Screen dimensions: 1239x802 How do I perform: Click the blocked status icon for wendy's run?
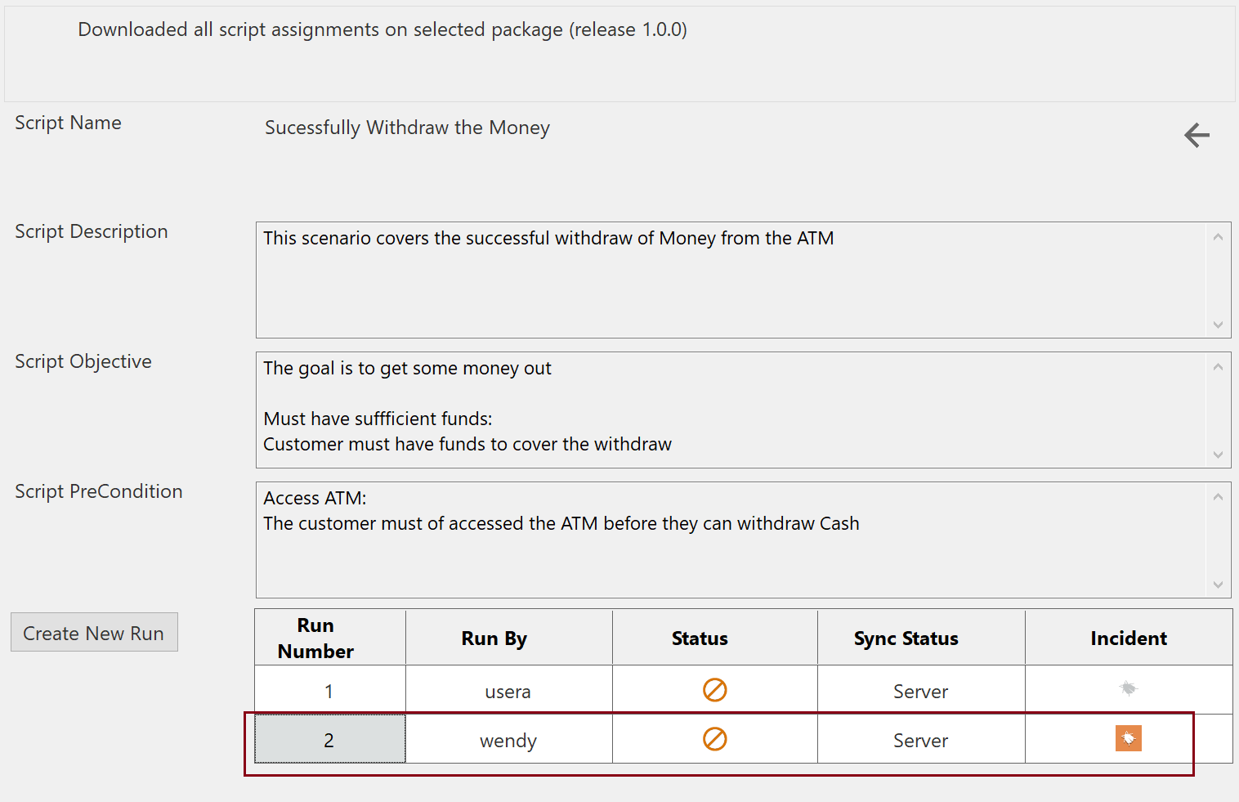pyautogui.click(x=714, y=739)
